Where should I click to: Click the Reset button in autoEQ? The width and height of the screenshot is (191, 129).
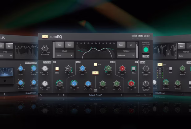click(121, 45)
